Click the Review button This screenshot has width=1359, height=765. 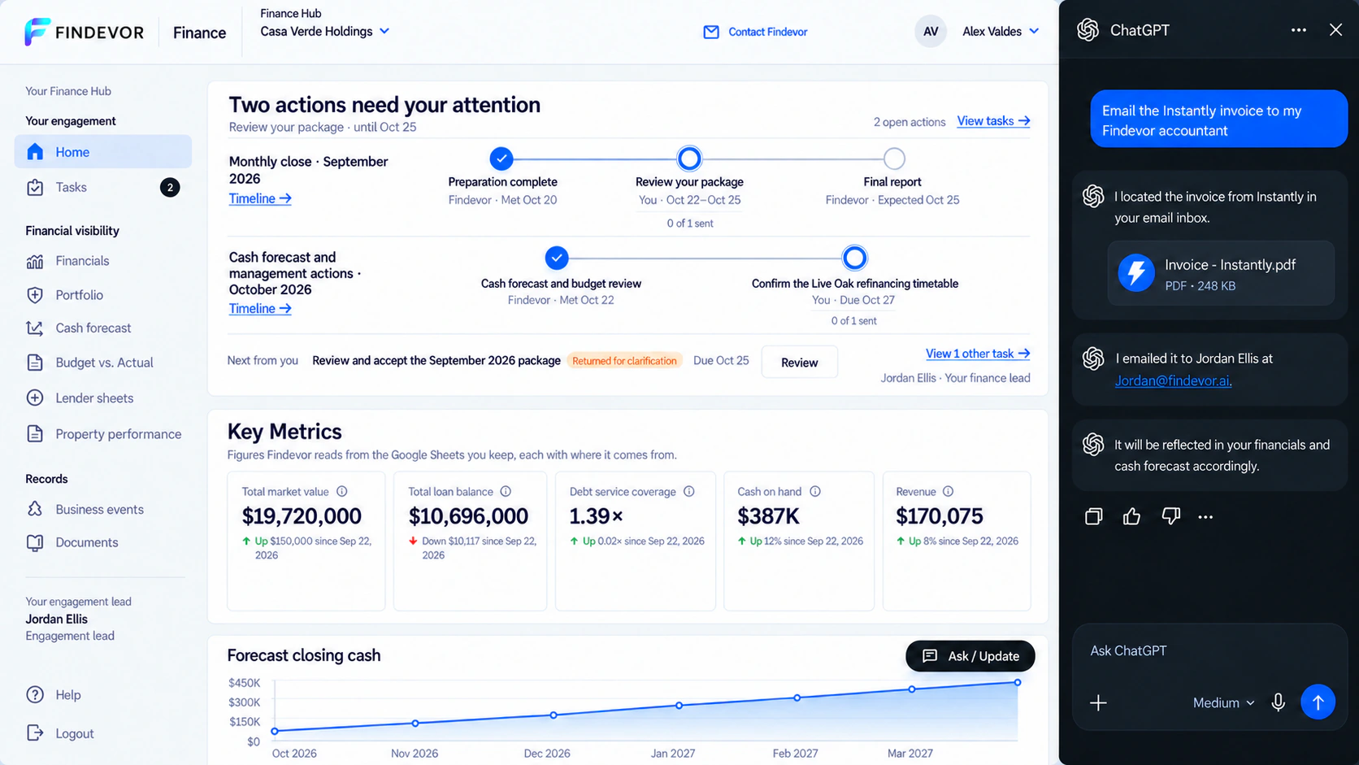(800, 363)
